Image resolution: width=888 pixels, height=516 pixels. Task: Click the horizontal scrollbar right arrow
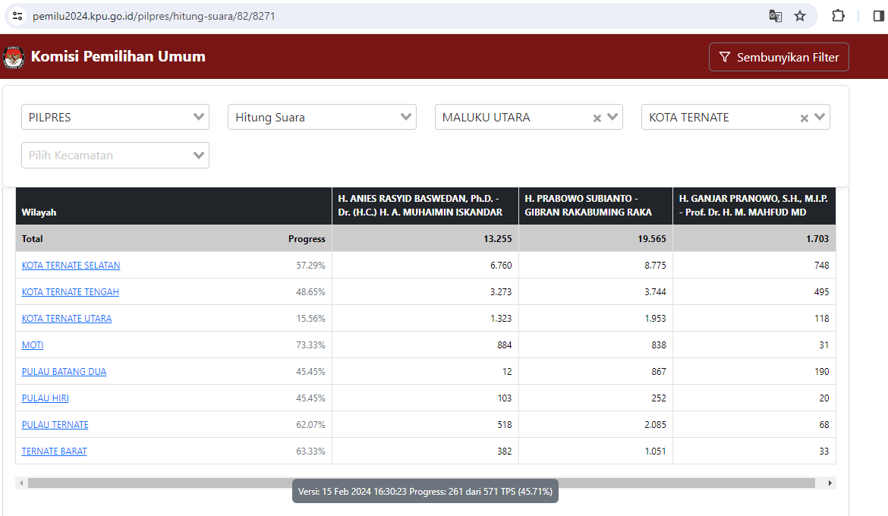[x=830, y=483]
